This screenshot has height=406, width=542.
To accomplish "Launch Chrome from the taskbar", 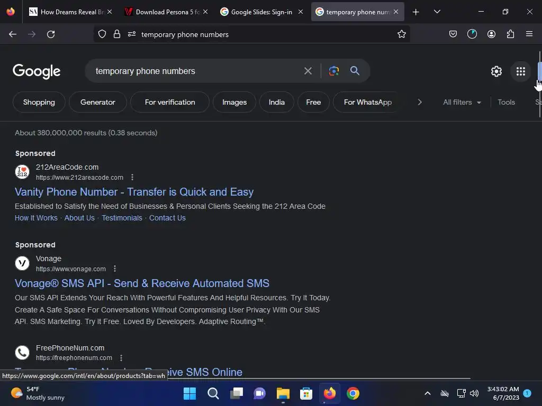I will coord(353,393).
